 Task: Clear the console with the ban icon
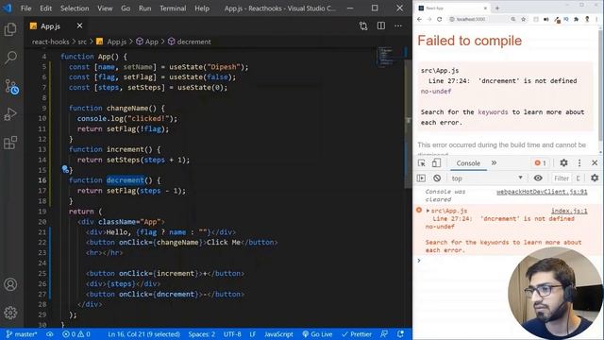(x=437, y=178)
